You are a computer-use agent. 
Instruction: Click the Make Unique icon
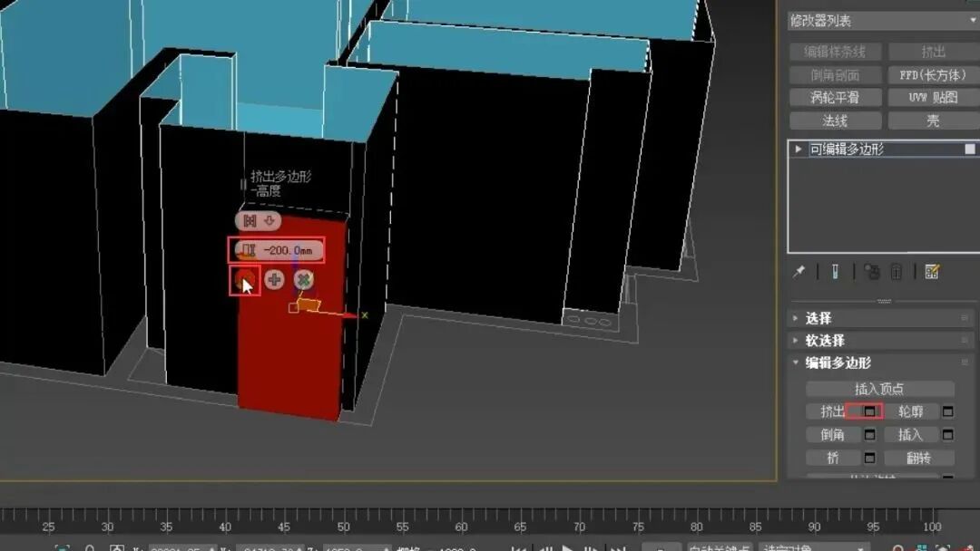pos(872,272)
